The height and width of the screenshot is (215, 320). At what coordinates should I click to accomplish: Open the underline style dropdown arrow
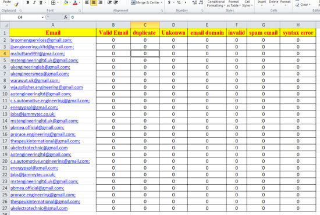[x=45, y=3]
